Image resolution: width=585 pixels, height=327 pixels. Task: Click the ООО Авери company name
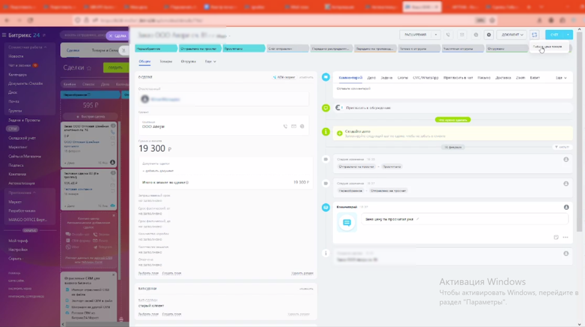coord(153,127)
